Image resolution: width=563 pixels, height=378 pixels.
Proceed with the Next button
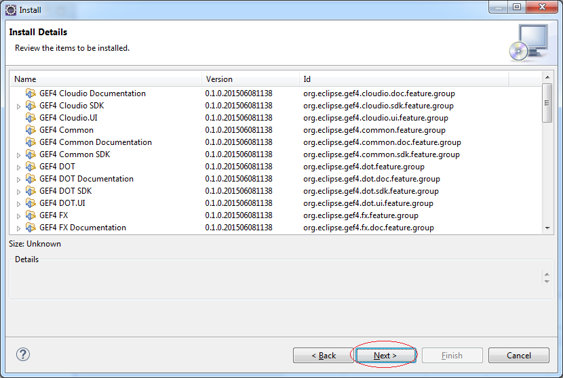[386, 356]
